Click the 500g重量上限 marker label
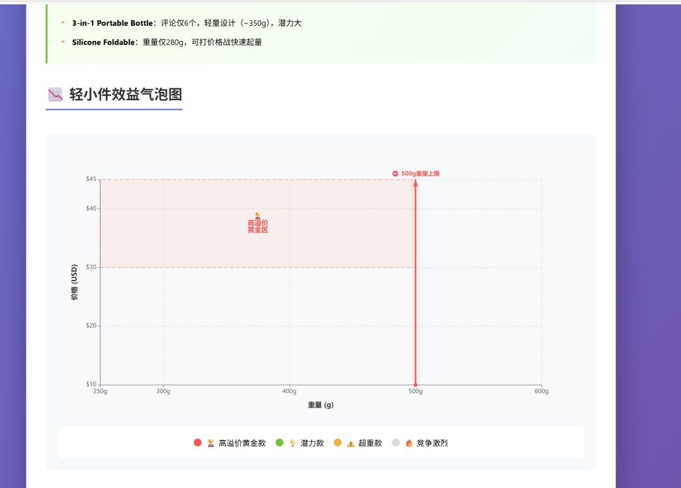This screenshot has width=681, height=488. tap(420, 173)
